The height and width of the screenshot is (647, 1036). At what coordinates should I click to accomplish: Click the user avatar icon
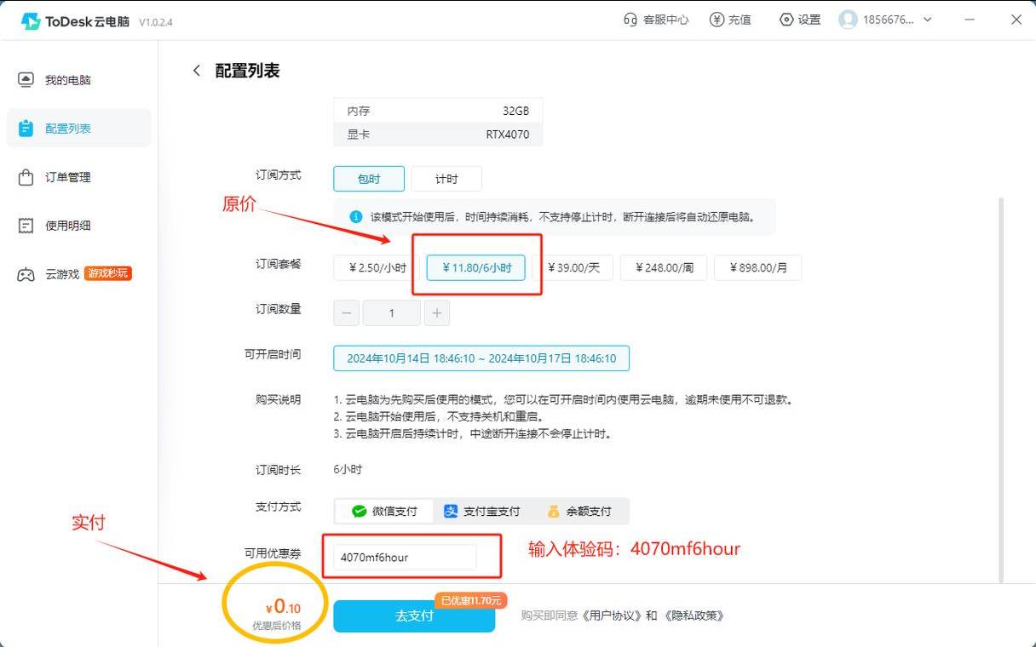pos(848,20)
